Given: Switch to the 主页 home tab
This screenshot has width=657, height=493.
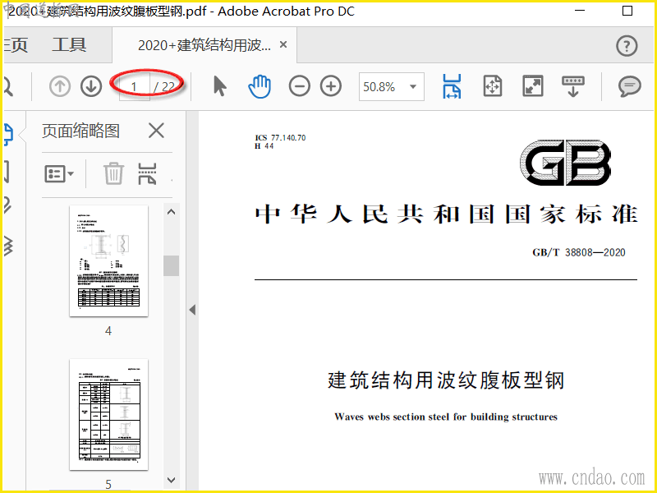Looking at the screenshot, I should pos(16,45).
